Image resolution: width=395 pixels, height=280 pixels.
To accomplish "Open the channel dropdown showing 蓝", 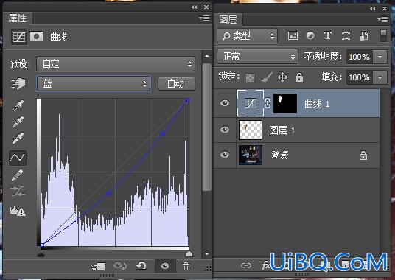I will [94, 83].
